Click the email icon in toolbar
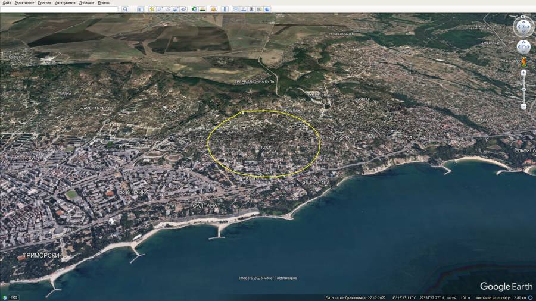This screenshot has width=536, height=301. (x=236, y=10)
